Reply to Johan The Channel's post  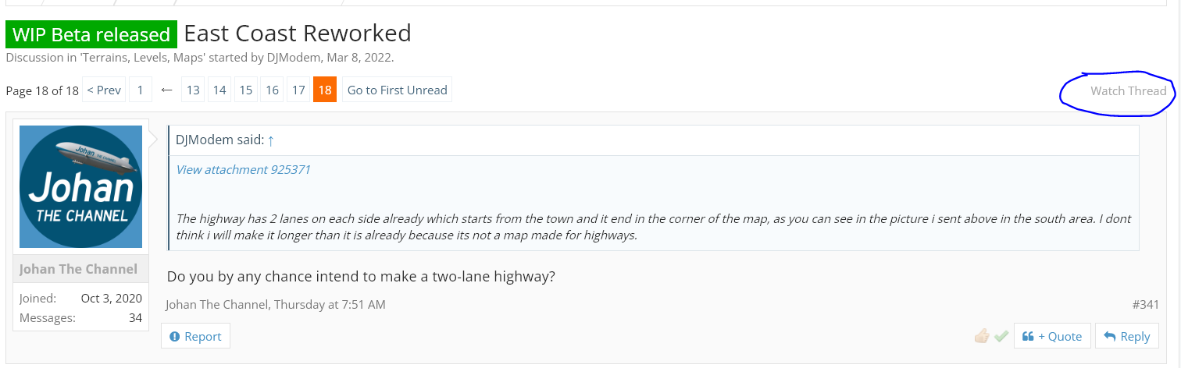(1126, 336)
